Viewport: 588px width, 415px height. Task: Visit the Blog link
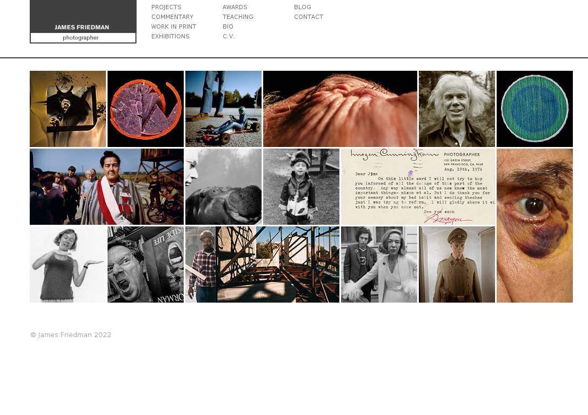click(302, 7)
